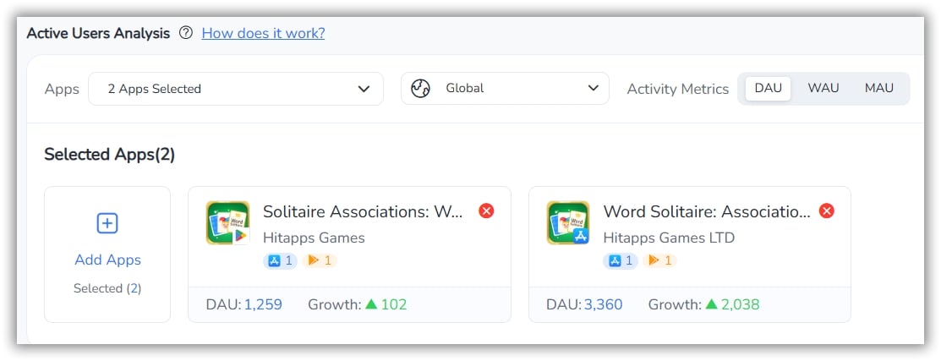941x361 pixels.
Task: Click the Add Apps text label
Action: coord(107,260)
